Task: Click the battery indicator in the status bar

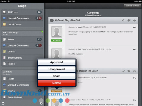Action: point(140,1)
